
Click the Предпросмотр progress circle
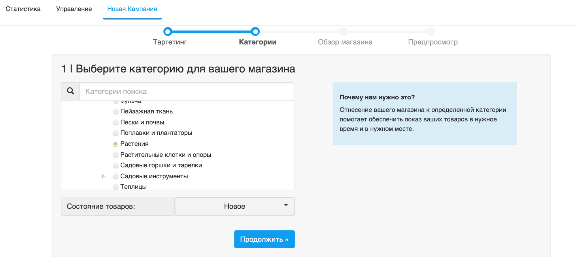(x=430, y=31)
